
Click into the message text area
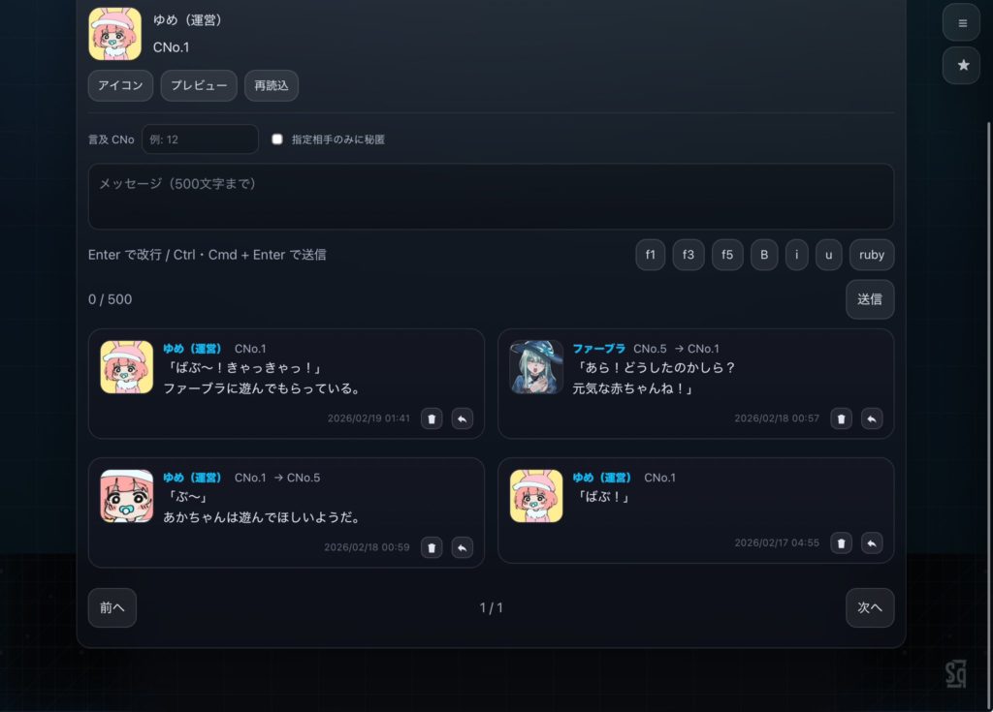coord(491,197)
